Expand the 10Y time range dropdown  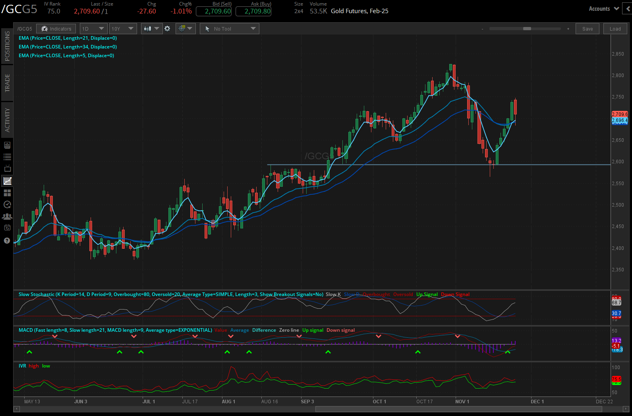(123, 29)
